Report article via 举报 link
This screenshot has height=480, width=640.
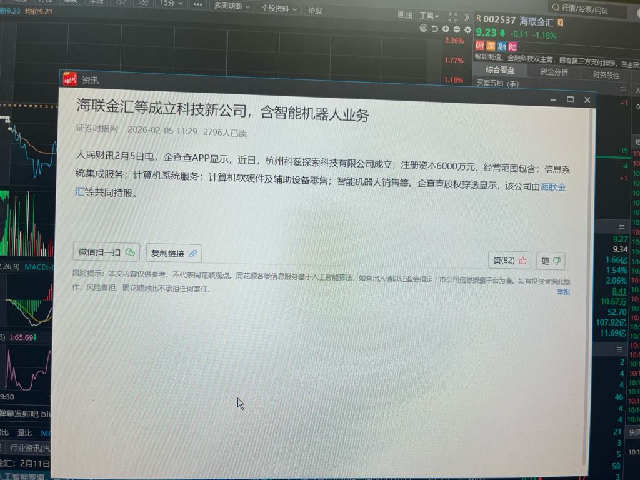tap(563, 292)
